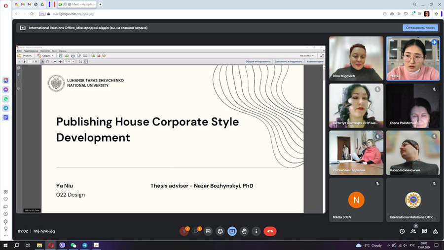The width and height of the screenshot is (444, 250).
Task: Toggle closed captions in Meet
Action: tap(208, 231)
